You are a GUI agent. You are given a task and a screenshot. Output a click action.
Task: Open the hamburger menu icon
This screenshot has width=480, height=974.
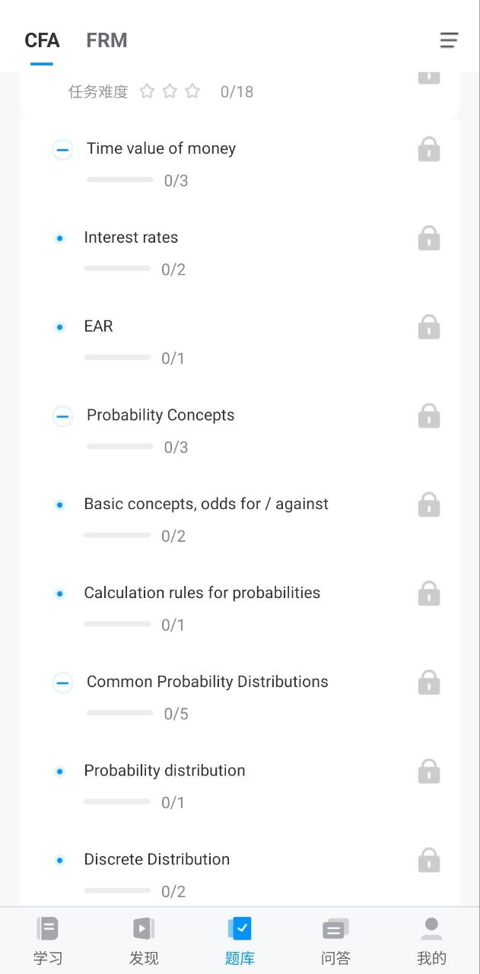pyautogui.click(x=450, y=40)
